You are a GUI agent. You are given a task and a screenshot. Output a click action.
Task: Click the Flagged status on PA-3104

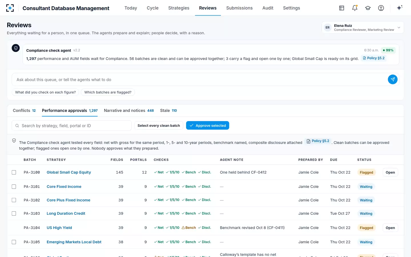tap(366, 228)
